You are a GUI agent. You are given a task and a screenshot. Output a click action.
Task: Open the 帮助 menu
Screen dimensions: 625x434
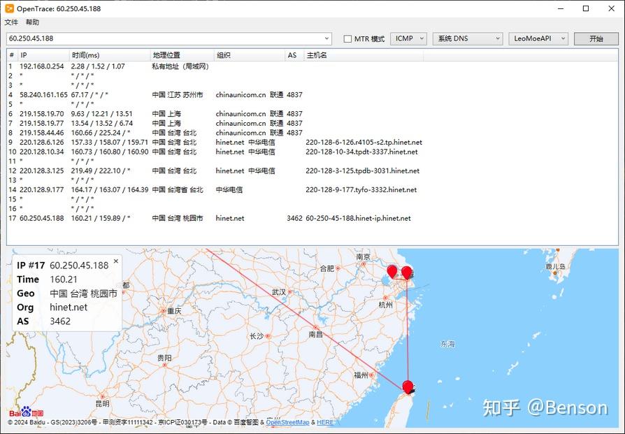click(x=31, y=22)
